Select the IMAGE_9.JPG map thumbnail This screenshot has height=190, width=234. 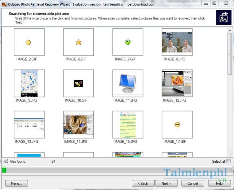29,83
